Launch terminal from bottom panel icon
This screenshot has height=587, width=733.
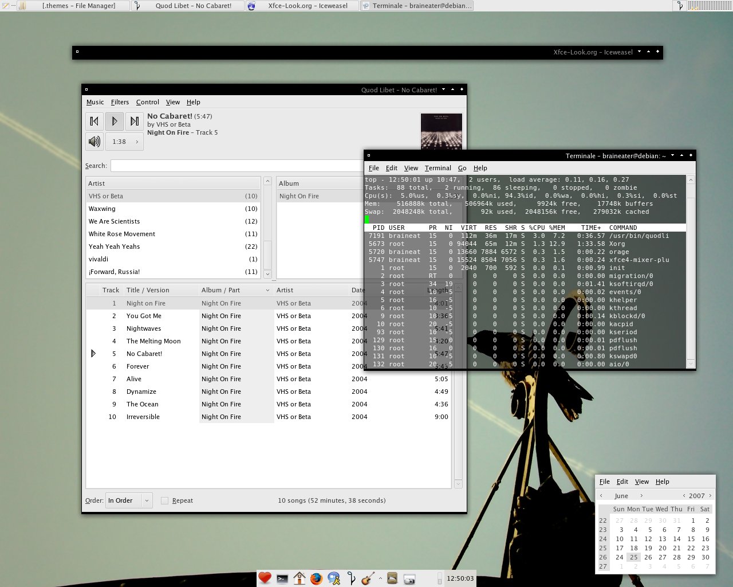coord(282,579)
